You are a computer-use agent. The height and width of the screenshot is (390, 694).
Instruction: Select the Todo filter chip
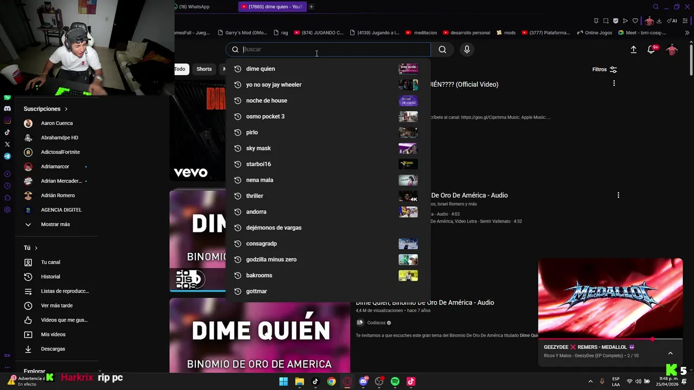tap(180, 69)
